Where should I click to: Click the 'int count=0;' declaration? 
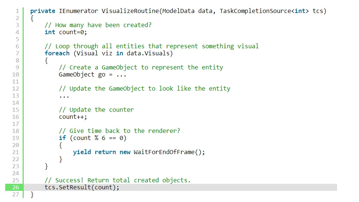pyautogui.click(x=66, y=32)
